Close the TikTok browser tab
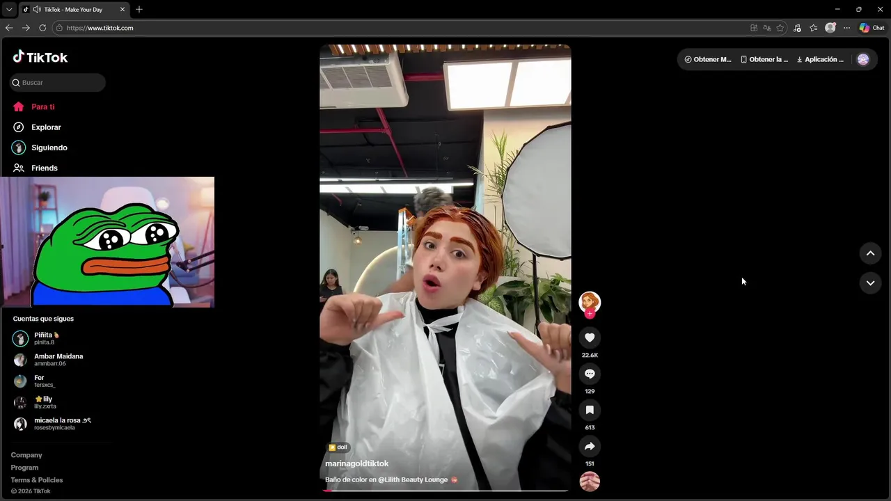This screenshot has width=891, height=501. [x=123, y=10]
